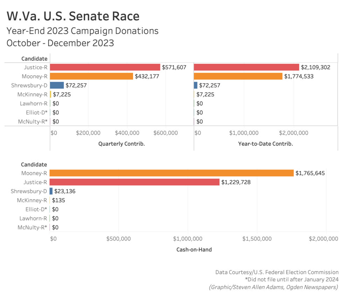Select the Year-to-Date Contrib. axis title
The height and width of the screenshot is (294, 344).
click(x=265, y=143)
